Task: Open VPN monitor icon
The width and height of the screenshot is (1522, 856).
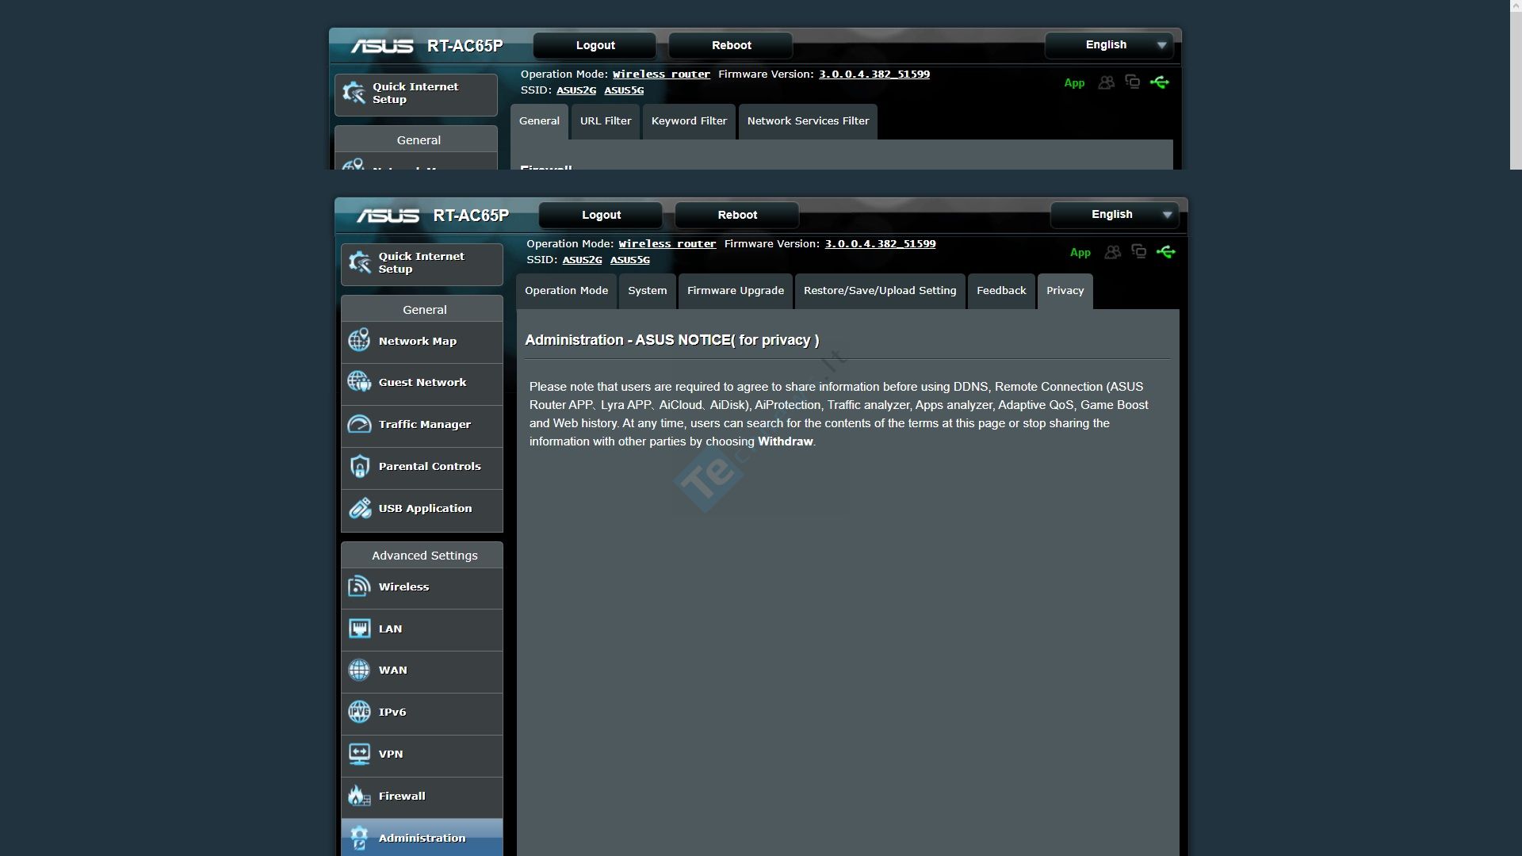Action: coord(359,754)
